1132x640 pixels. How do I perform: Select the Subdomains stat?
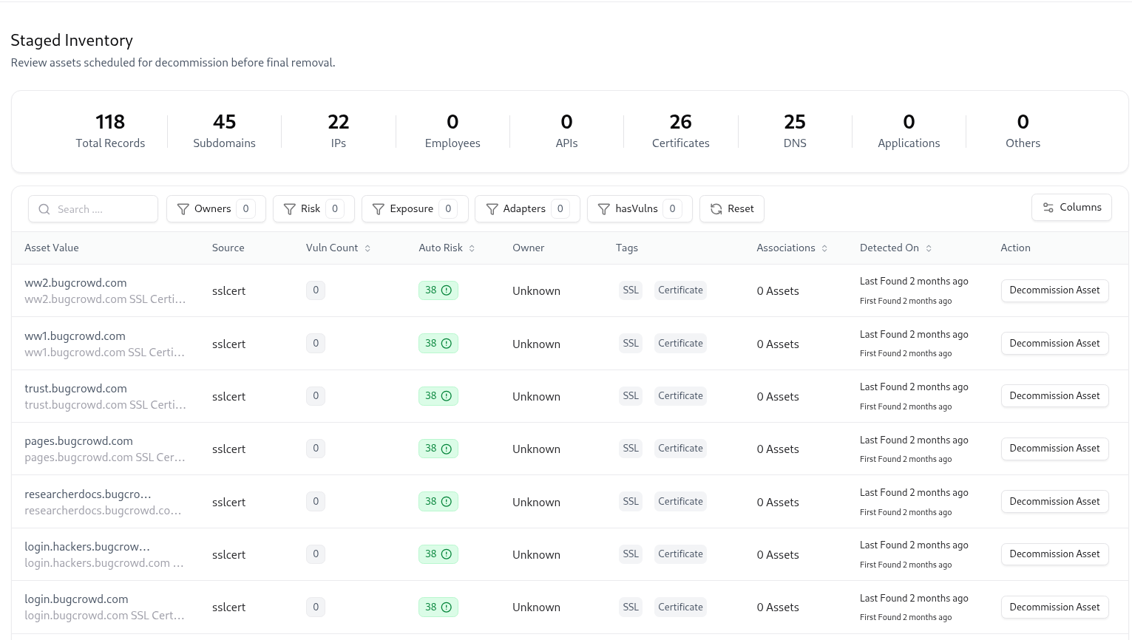point(224,132)
